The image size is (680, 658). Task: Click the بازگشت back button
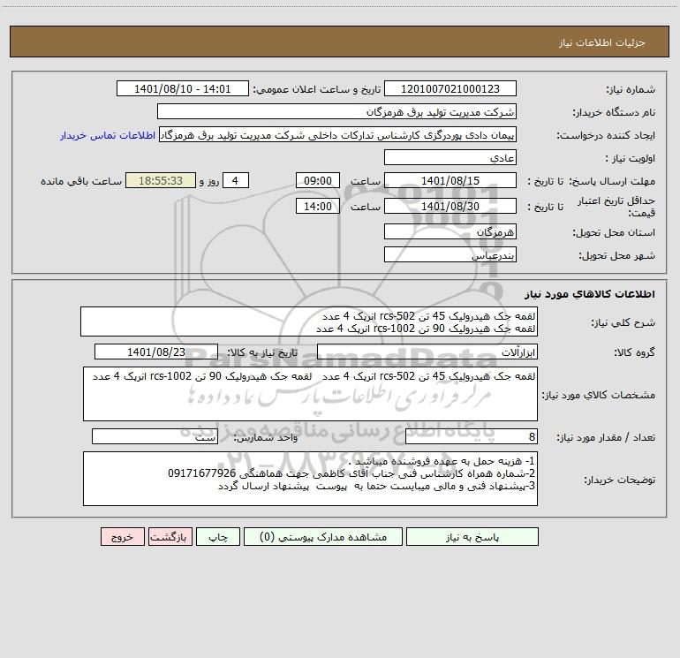[170, 537]
